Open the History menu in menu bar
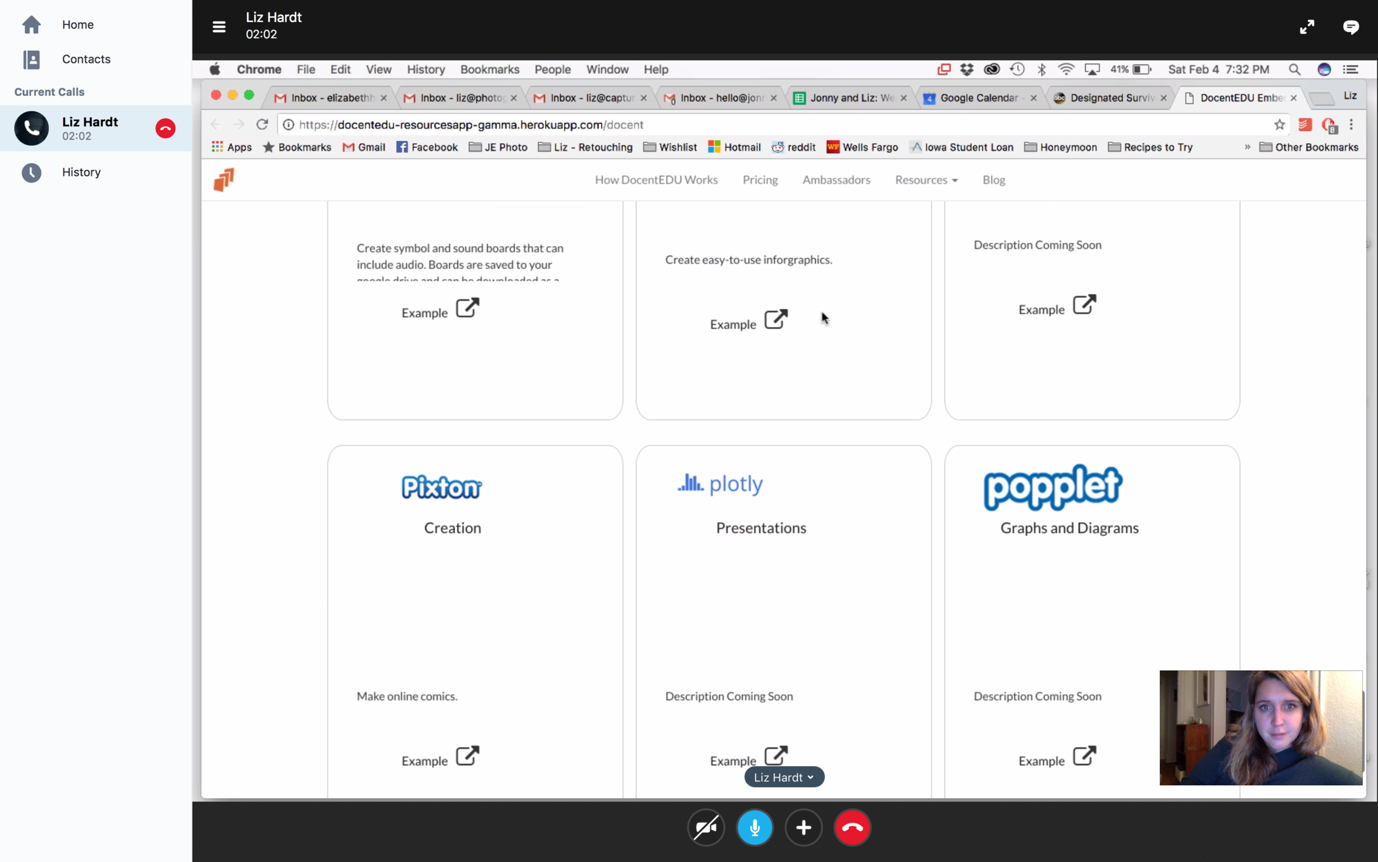This screenshot has width=1378, height=862. click(426, 69)
